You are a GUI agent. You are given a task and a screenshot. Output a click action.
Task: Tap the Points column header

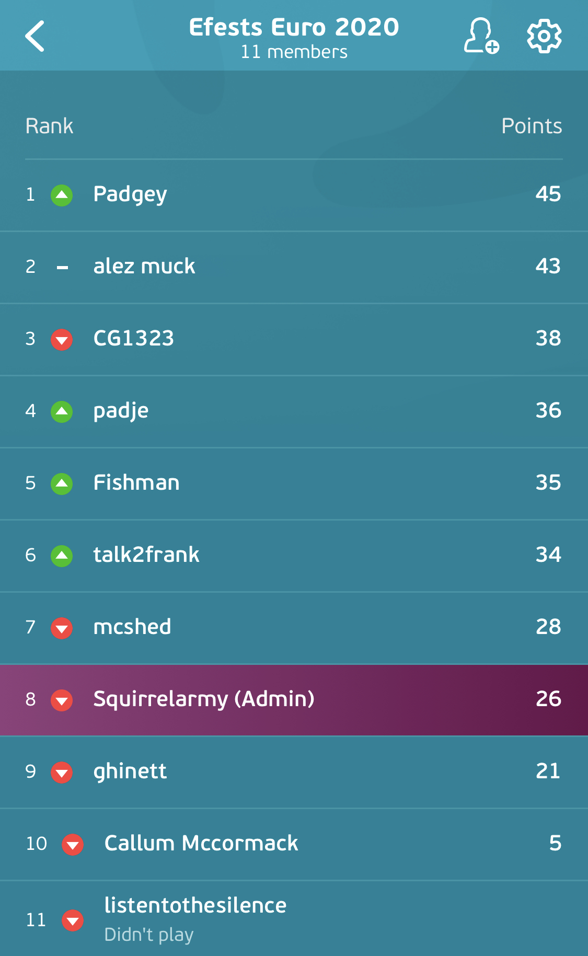[532, 126]
